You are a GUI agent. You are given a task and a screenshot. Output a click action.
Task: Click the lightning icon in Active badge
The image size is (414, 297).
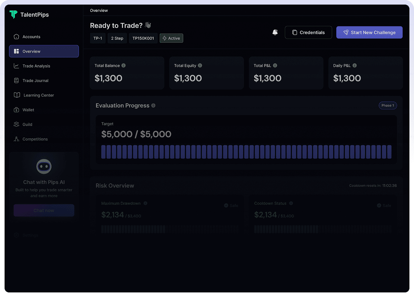point(164,38)
